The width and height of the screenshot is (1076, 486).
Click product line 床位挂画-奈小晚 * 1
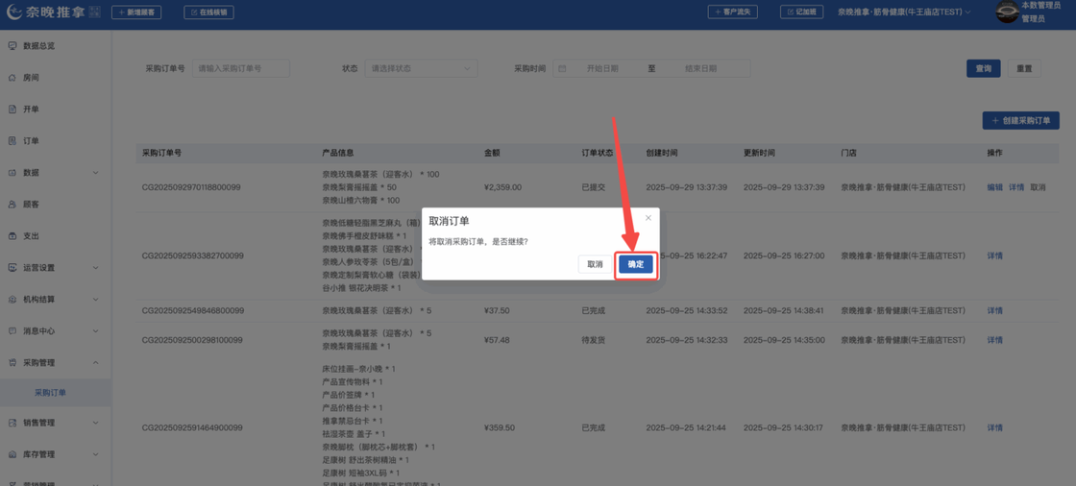tap(358, 369)
